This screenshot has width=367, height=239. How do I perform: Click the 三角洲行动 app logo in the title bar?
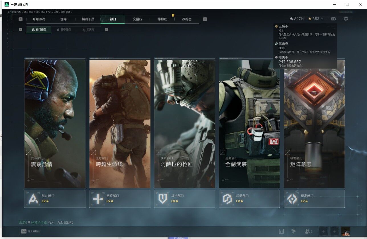[7, 4]
